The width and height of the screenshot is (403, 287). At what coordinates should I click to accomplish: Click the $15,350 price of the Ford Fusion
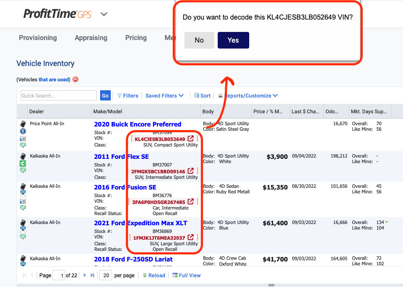(275, 187)
